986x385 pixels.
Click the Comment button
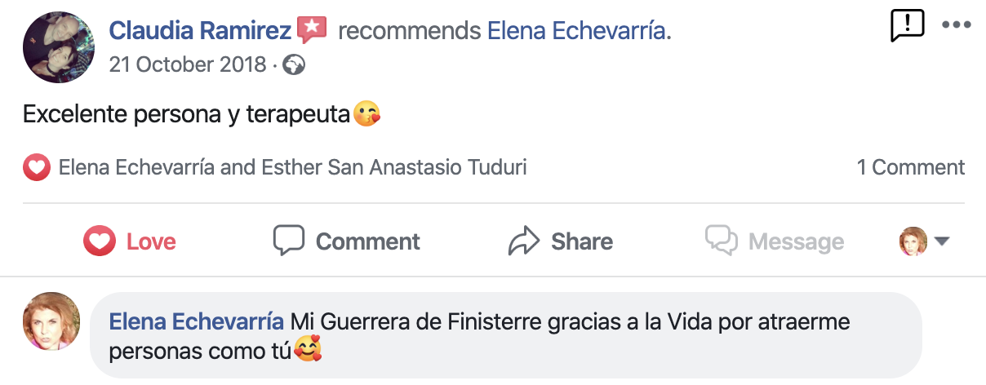tap(346, 241)
